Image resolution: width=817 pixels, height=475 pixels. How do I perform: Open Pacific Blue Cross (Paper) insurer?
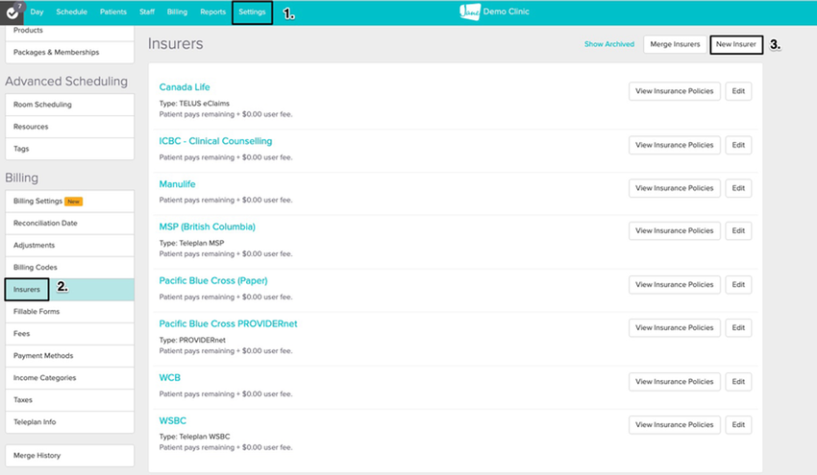(213, 281)
